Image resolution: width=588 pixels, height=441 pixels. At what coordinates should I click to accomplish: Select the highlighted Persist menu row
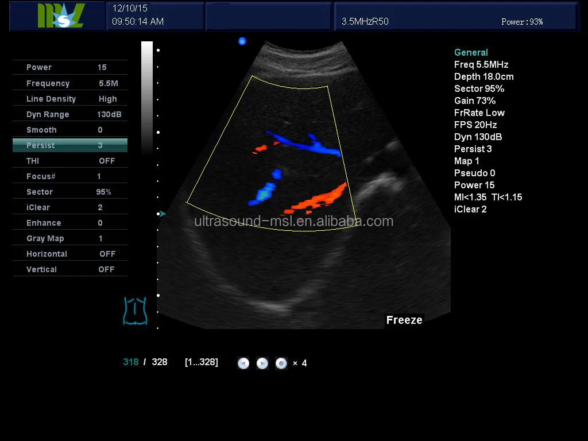[x=70, y=145]
